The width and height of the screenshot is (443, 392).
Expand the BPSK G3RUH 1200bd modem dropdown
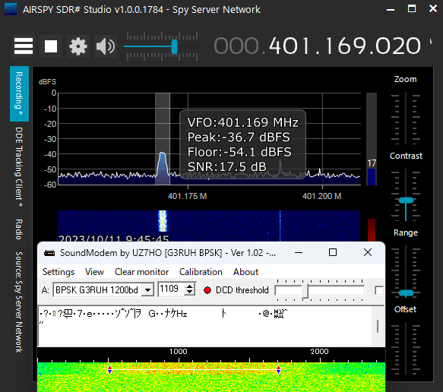tap(147, 289)
